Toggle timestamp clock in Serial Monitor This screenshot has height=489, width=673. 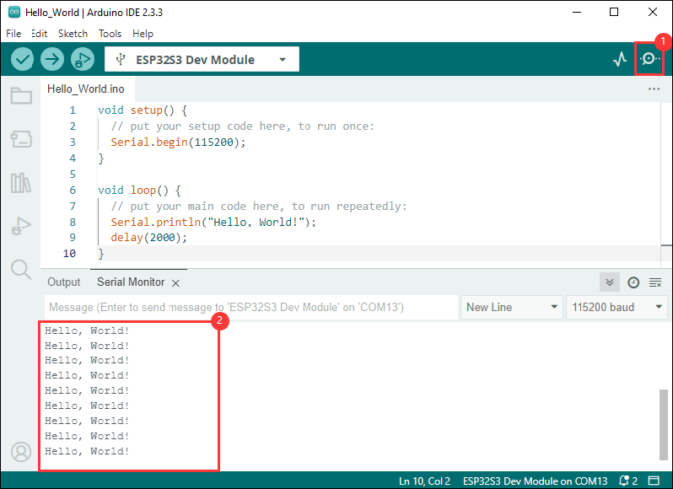click(633, 282)
